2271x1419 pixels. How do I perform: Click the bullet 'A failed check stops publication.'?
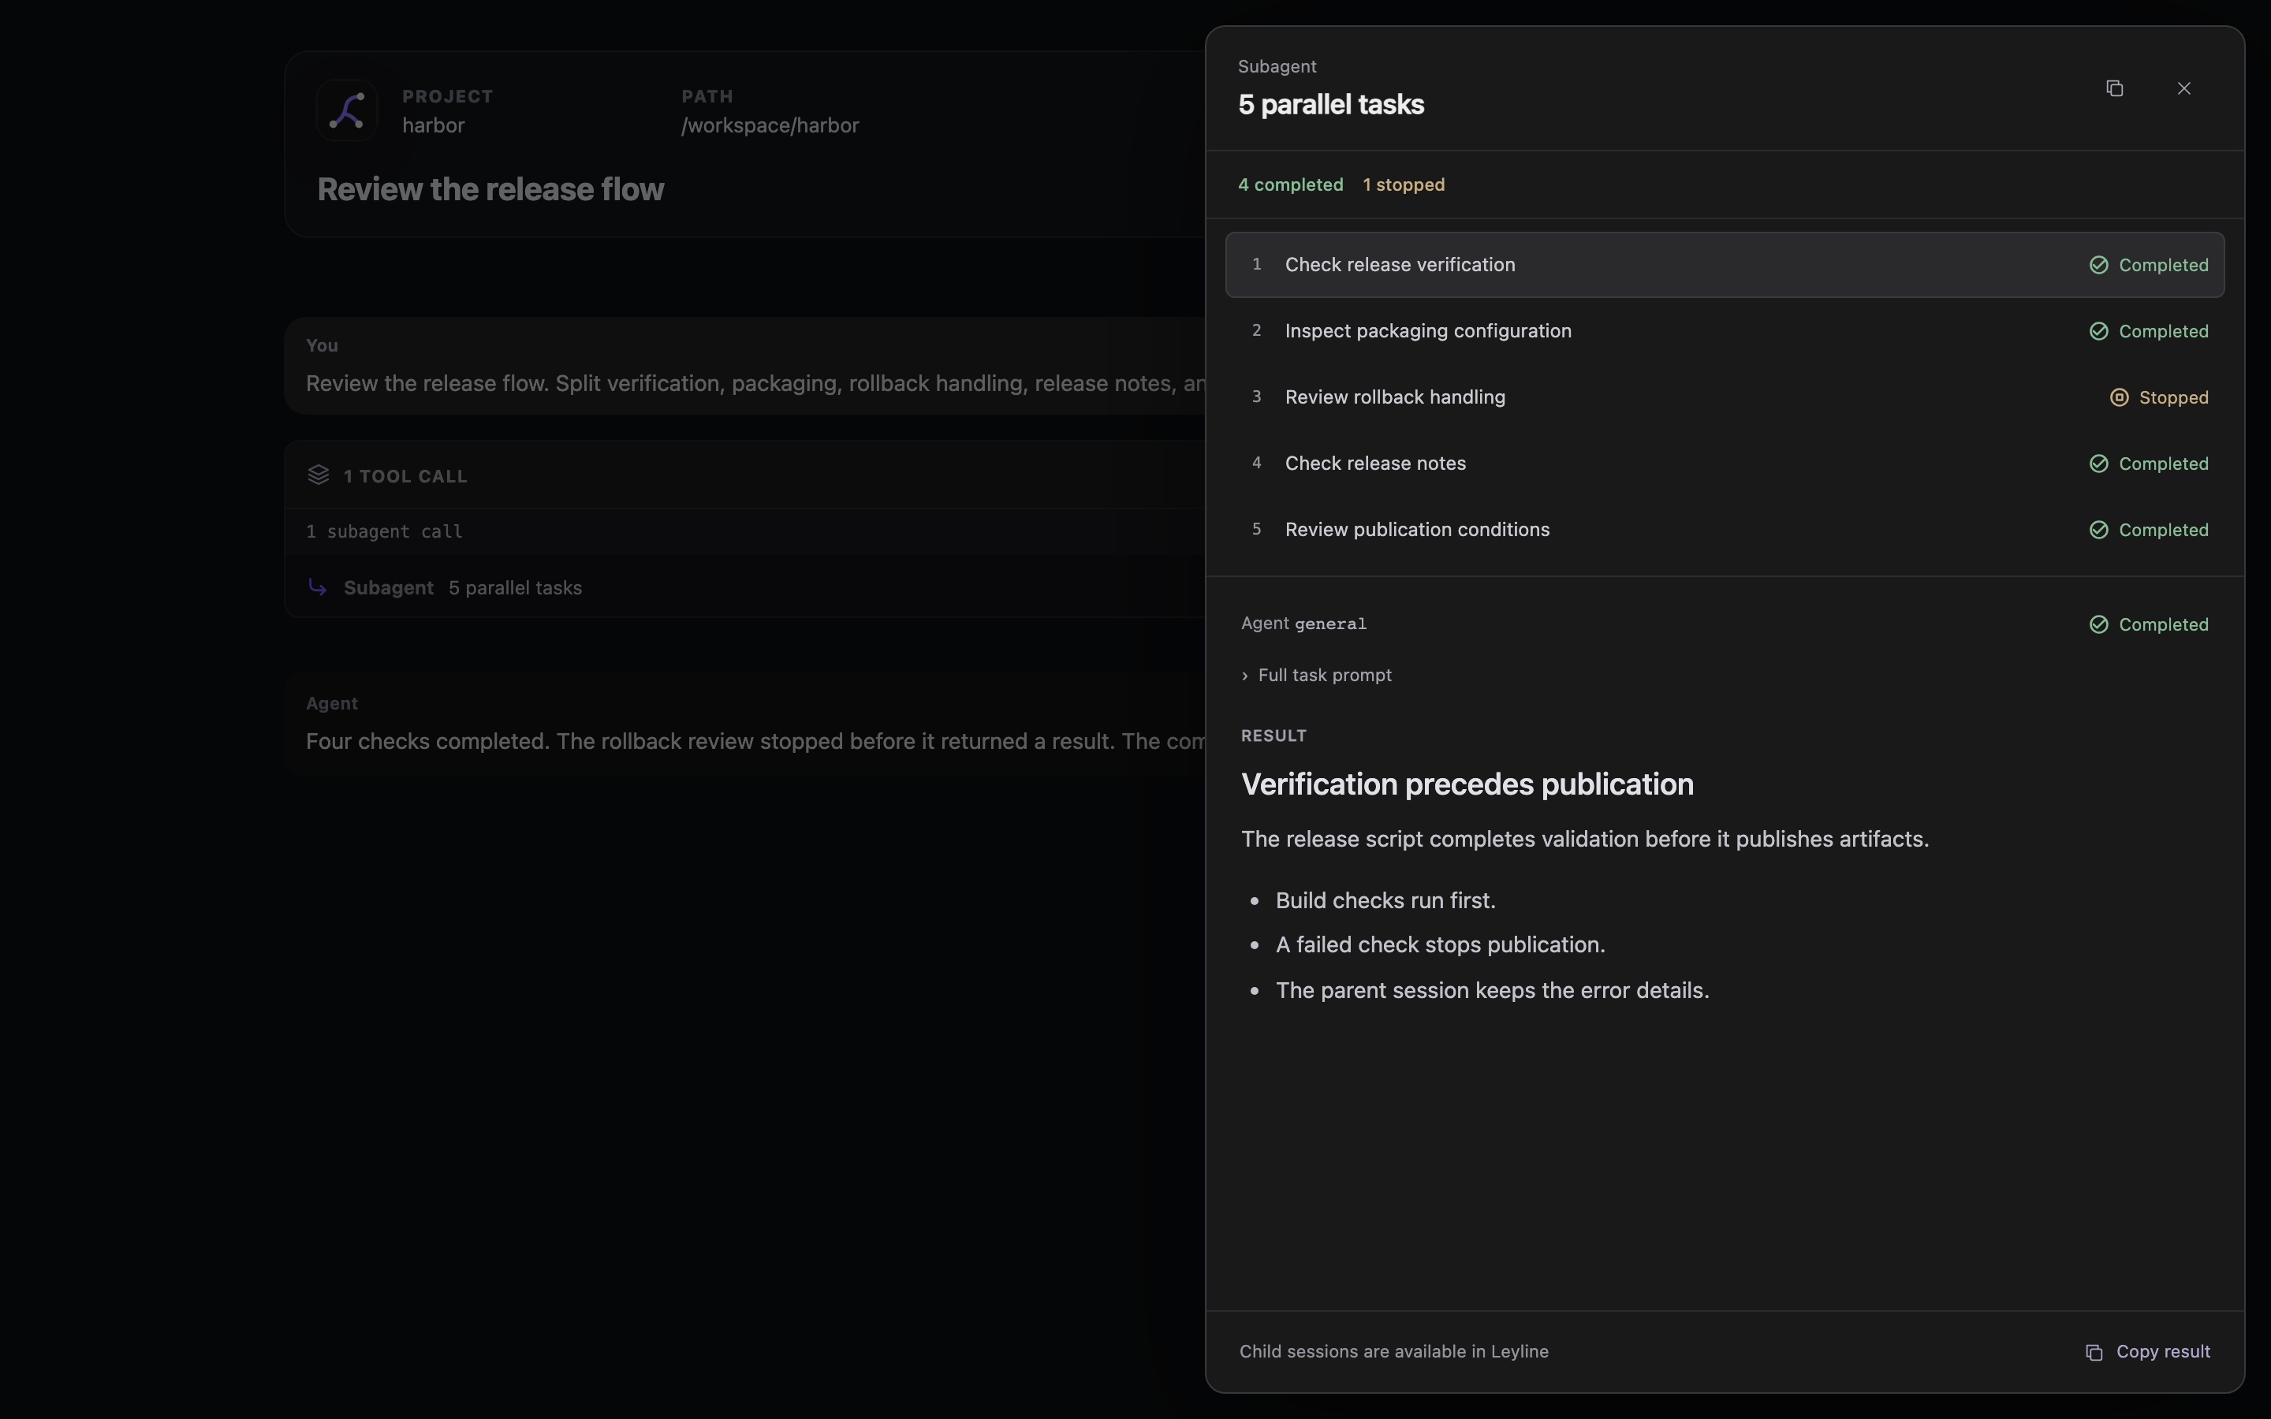[1441, 945]
